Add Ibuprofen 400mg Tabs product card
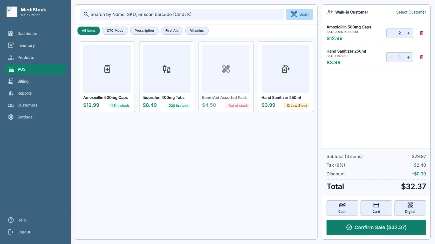435x244 pixels. coord(167,77)
